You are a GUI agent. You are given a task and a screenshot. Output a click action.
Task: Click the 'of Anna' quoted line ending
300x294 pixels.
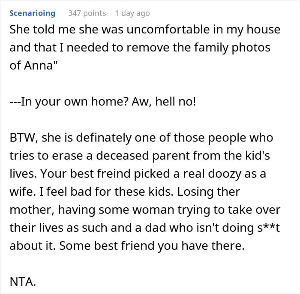(33, 65)
